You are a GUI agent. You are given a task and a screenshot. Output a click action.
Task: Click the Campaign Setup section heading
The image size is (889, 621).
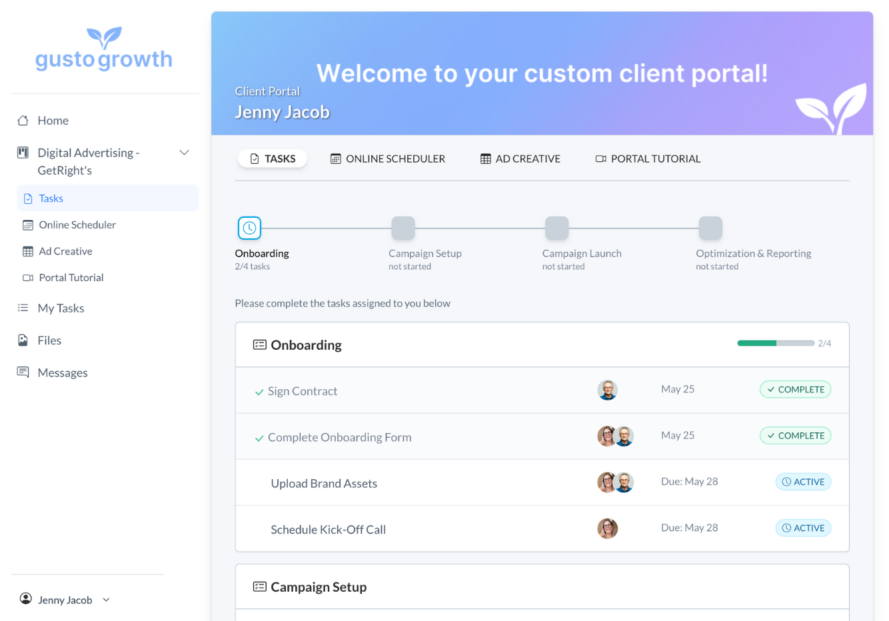(x=319, y=587)
